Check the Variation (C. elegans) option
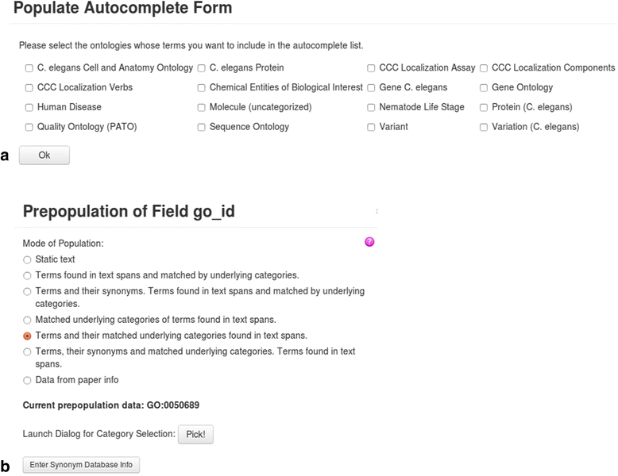Screen dimensions: 618x476 [x=484, y=127]
